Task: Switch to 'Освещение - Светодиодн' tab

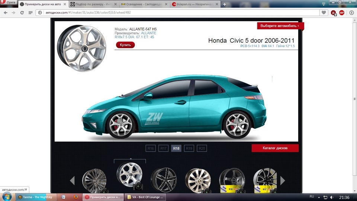Action: tap(144, 4)
